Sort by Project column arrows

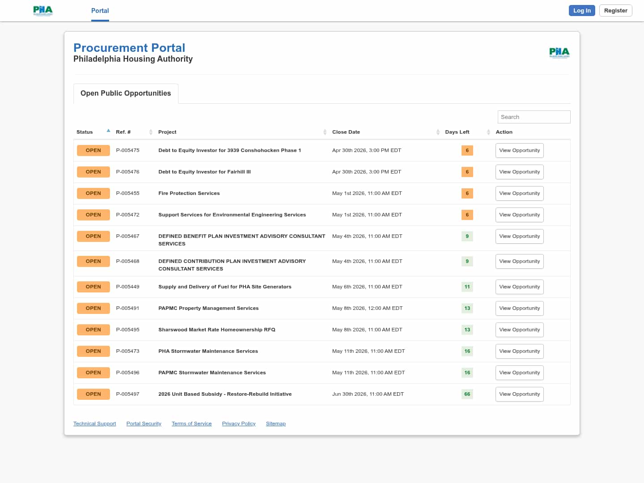[x=325, y=132]
